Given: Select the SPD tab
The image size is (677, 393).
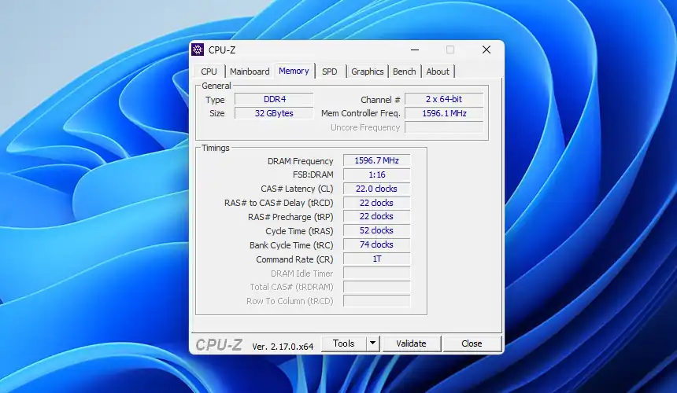Looking at the screenshot, I should pyautogui.click(x=329, y=72).
